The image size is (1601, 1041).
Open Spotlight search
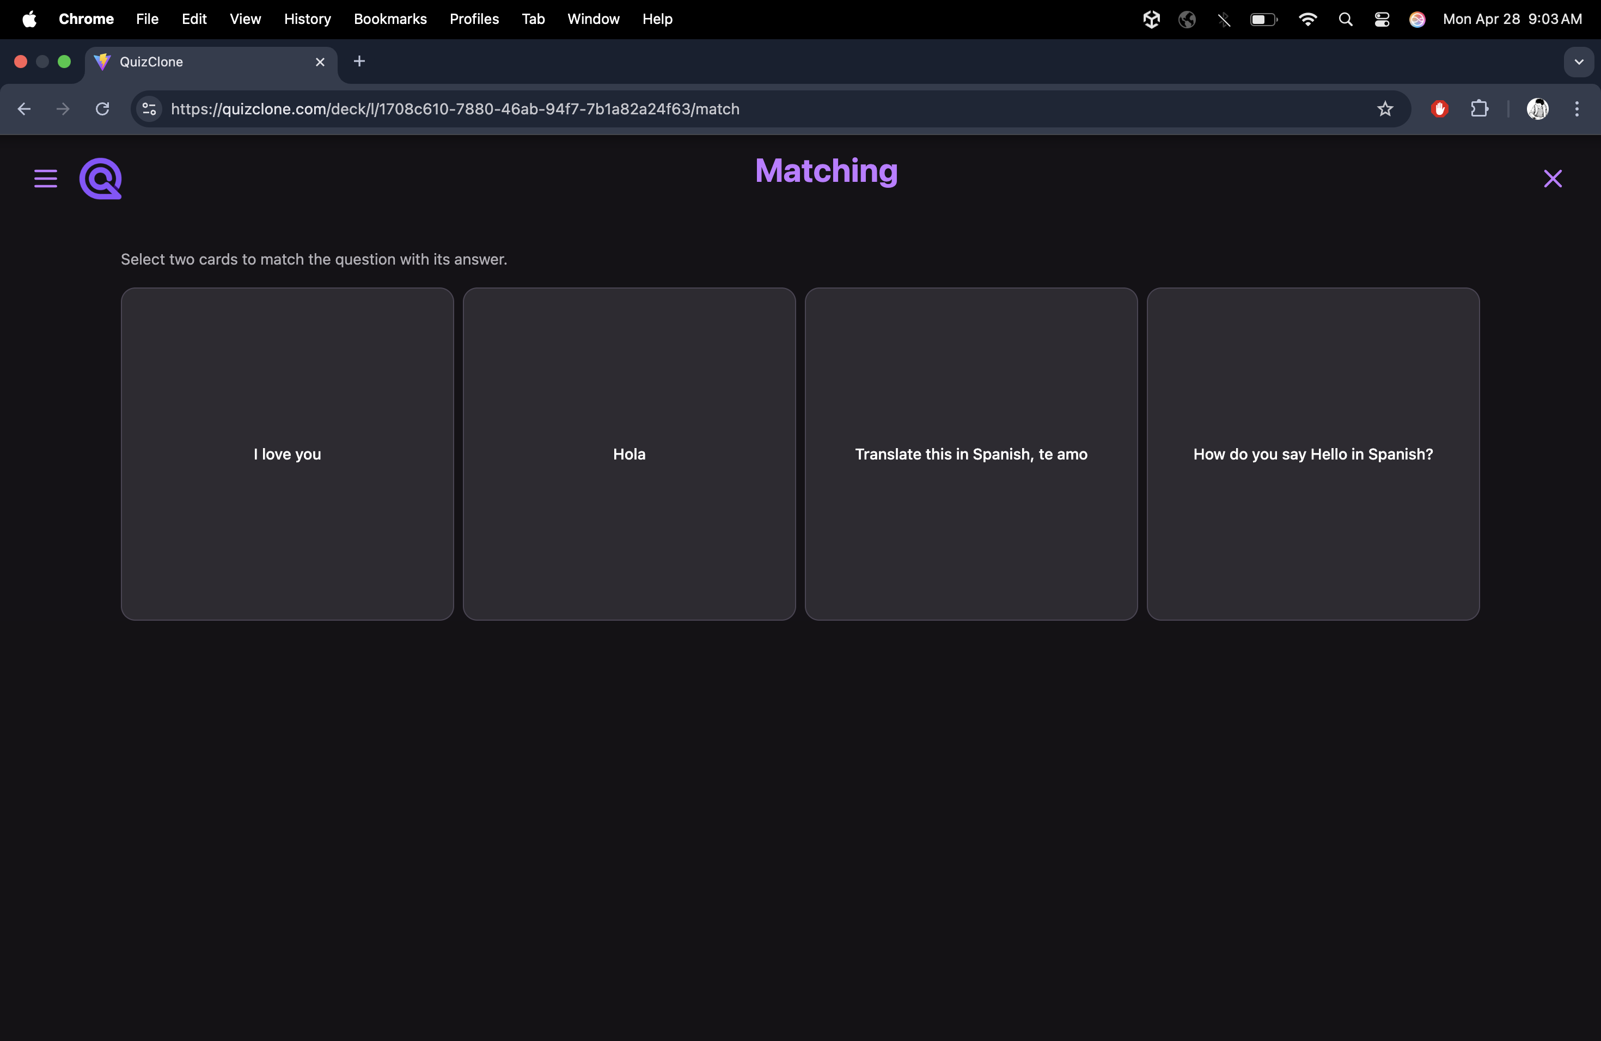[1346, 20]
